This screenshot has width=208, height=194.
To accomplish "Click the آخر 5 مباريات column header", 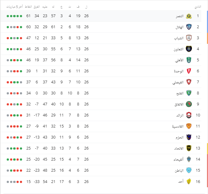I will (x=15, y=7).
